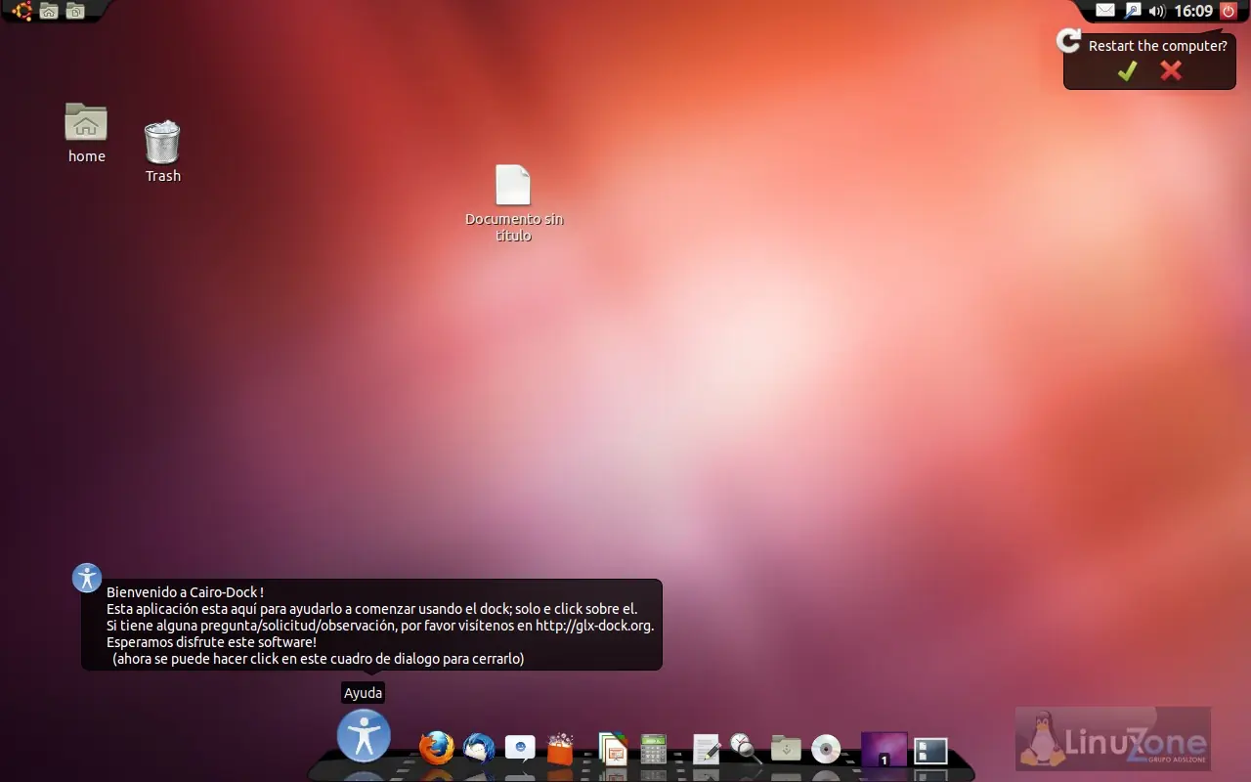Open the chat messenger icon in the dock

pyautogui.click(x=520, y=749)
